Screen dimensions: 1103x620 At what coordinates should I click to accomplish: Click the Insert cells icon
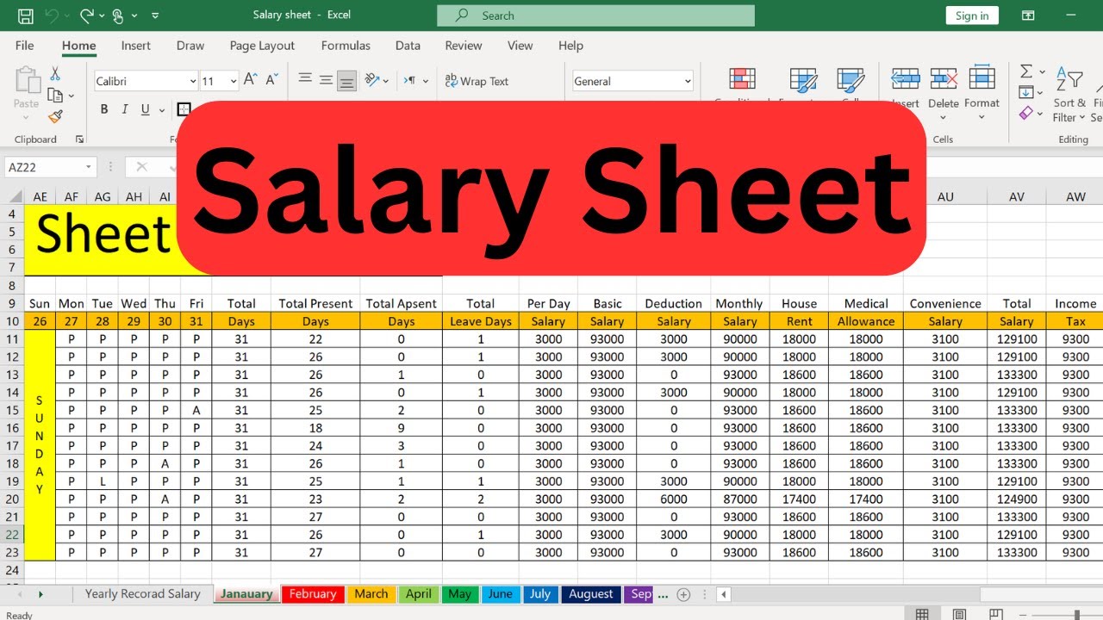905,79
